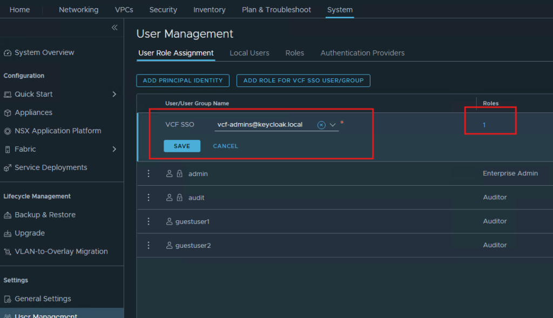Switch to the Local Users tab
553x318 pixels.
coord(249,53)
